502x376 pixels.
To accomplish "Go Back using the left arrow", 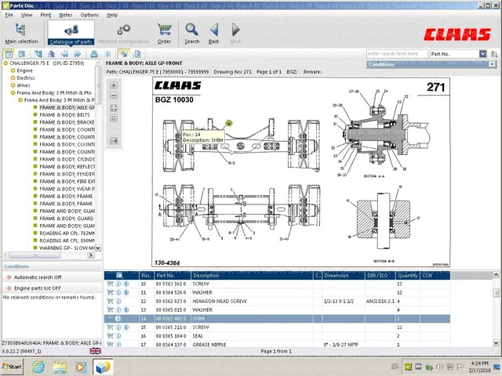I will point(214,33).
